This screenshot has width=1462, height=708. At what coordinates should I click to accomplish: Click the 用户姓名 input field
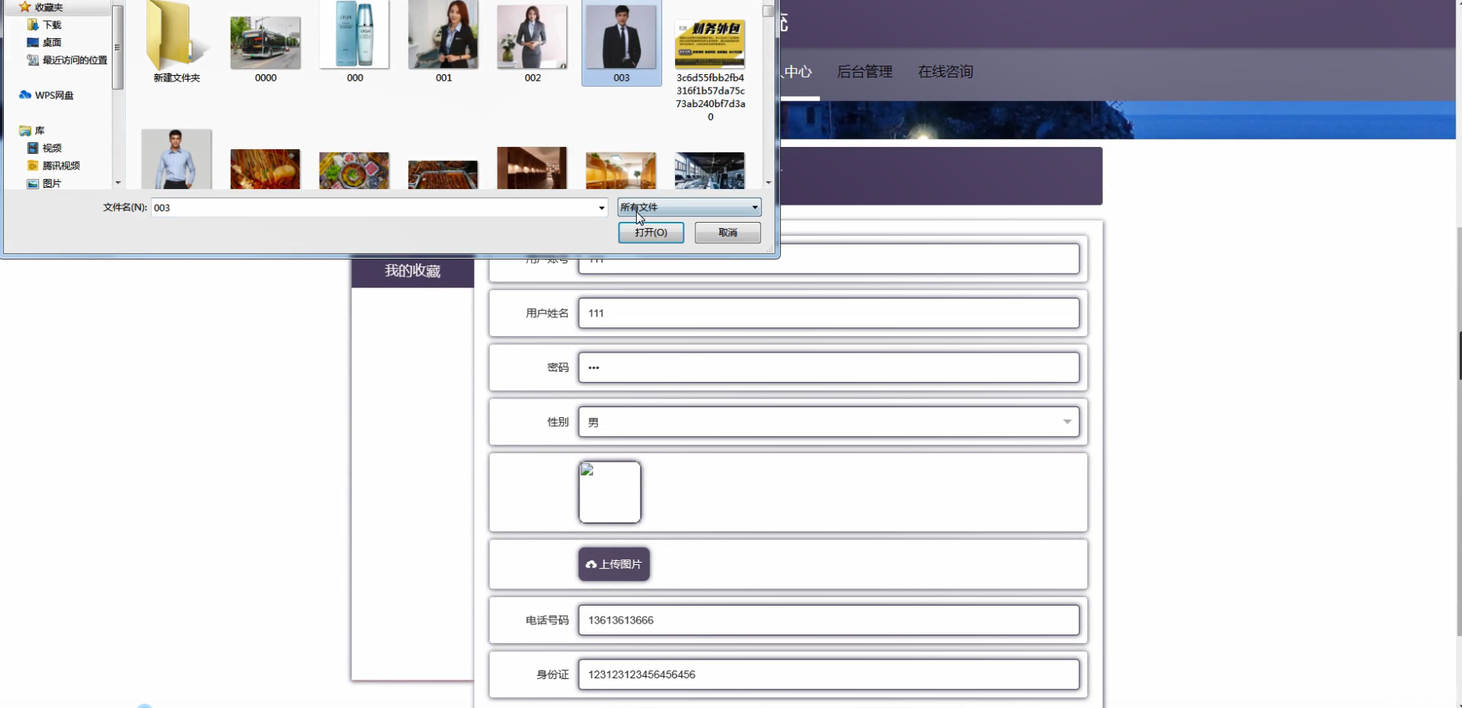click(x=828, y=313)
